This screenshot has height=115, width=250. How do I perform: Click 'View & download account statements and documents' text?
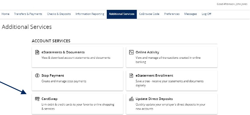[76, 58]
